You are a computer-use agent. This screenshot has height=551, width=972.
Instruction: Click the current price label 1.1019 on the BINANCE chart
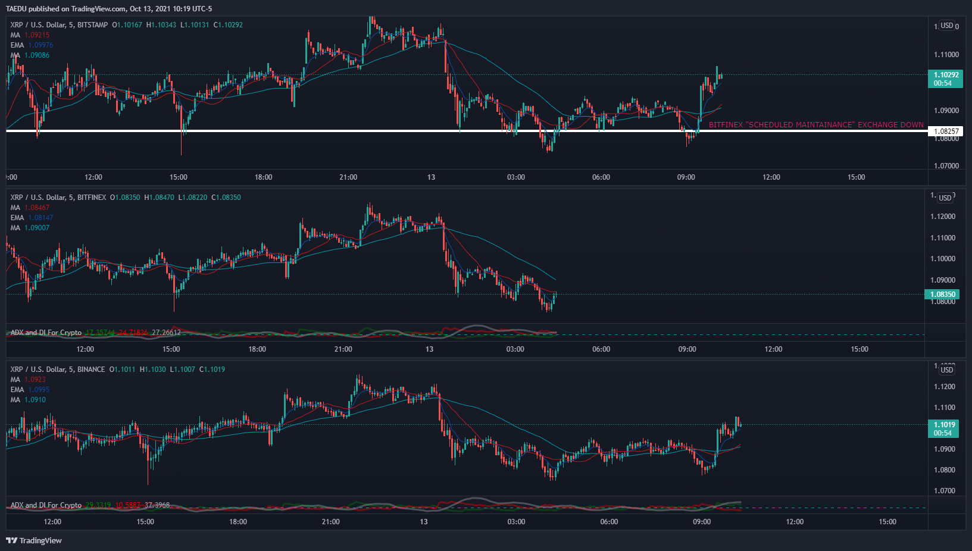click(945, 429)
